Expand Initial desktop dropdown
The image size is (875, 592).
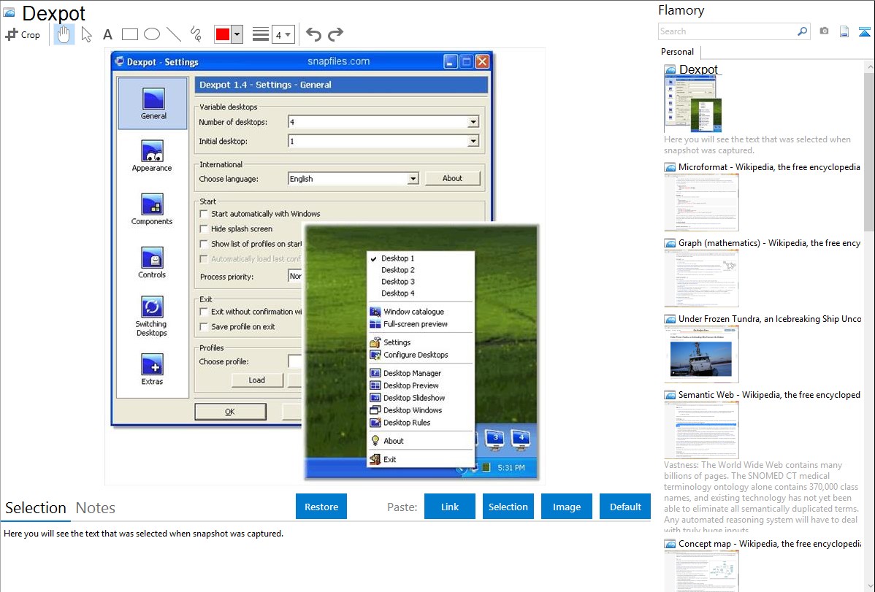pyautogui.click(x=473, y=141)
